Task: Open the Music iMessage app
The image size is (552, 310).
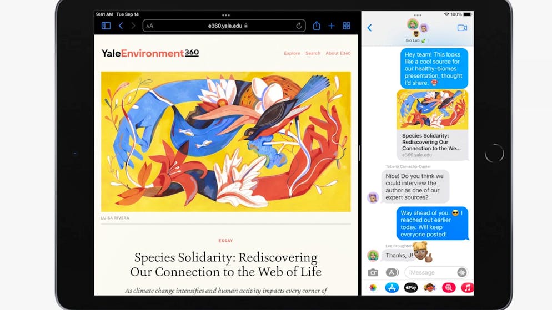Action: pyautogui.click(x=468, y=288)
